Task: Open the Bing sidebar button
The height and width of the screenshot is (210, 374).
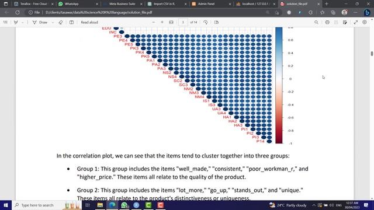Action: [x=367, y=12]
